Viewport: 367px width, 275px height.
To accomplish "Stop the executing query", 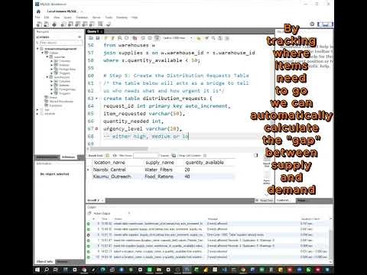I will click(126, 38).
